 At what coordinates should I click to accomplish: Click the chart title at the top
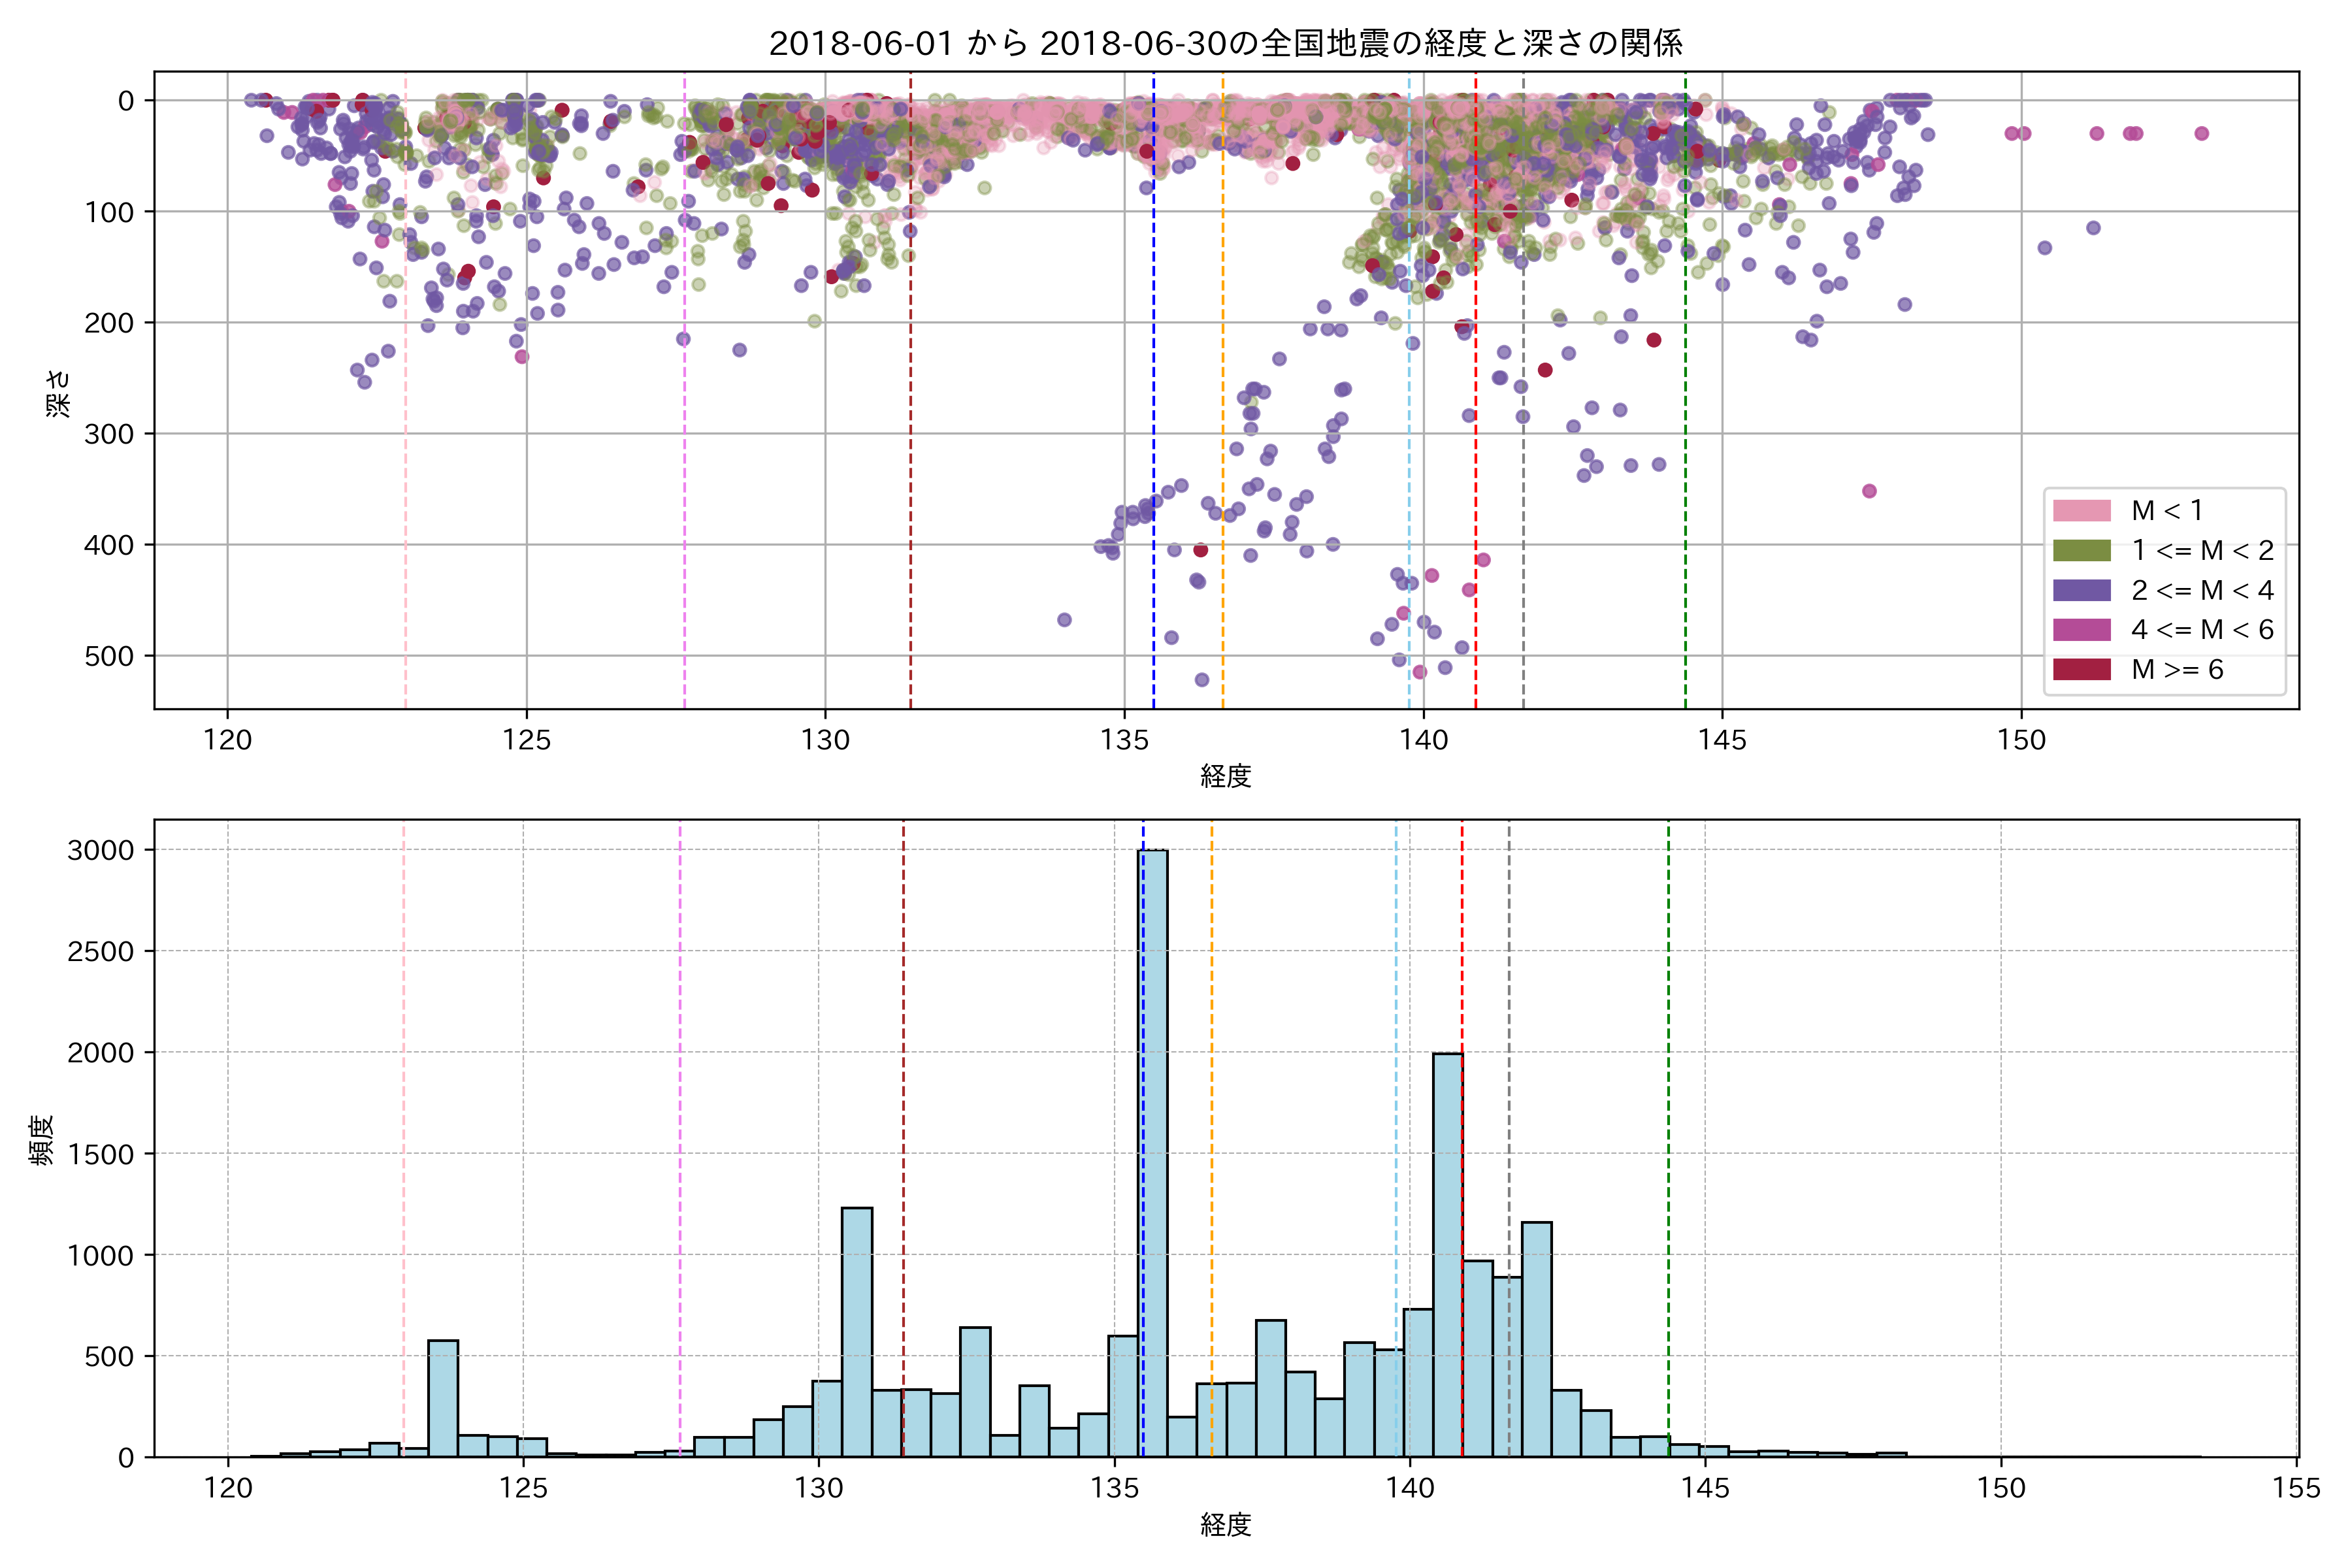pyautogui.click(x=1225, y=44)
